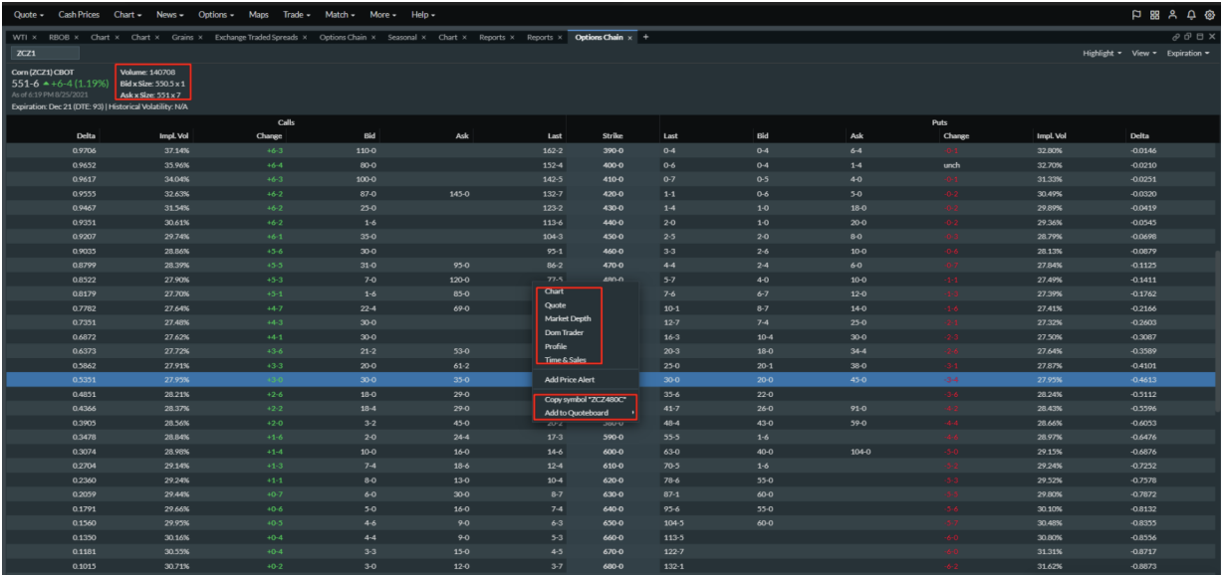Select Add Price Alert menu entry
This screenshot has width=1223, height=575.
pos(572,379)
